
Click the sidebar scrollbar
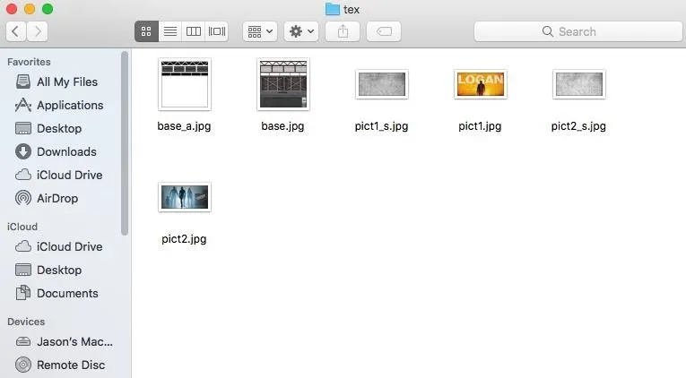tap(125, 143)
